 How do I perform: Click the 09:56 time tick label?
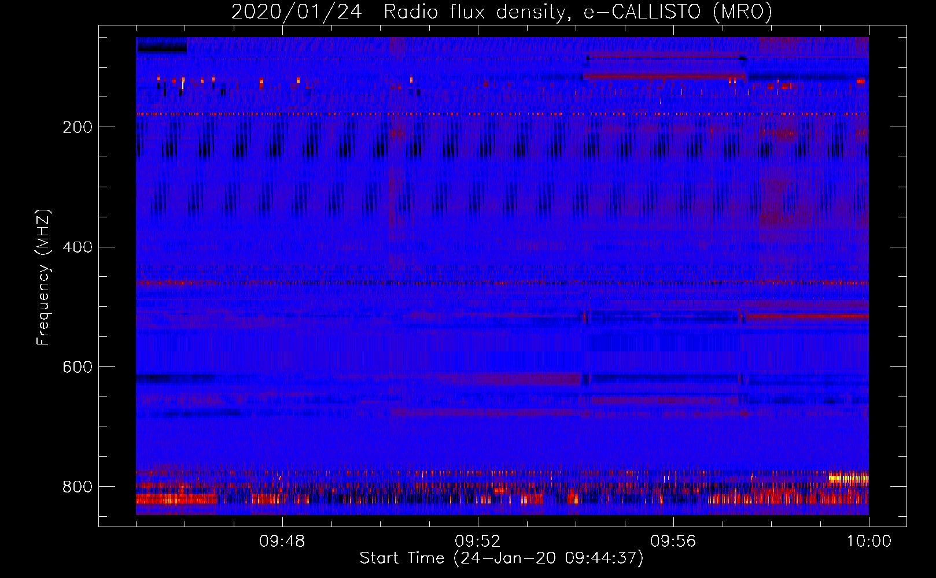coord(673,542)
